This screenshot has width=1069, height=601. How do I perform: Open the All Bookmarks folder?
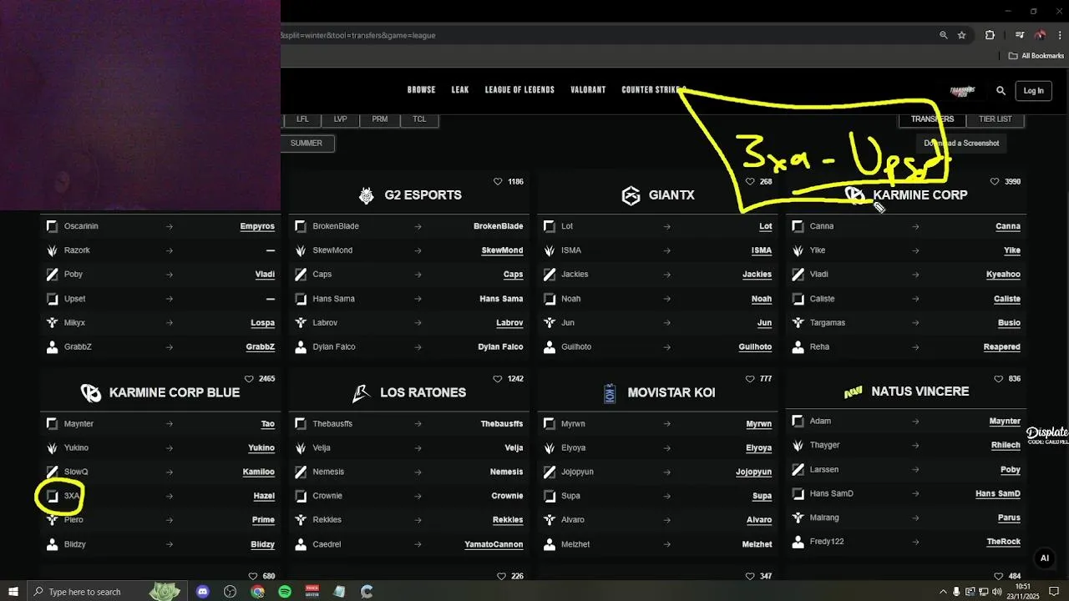tap(1036, 56)
